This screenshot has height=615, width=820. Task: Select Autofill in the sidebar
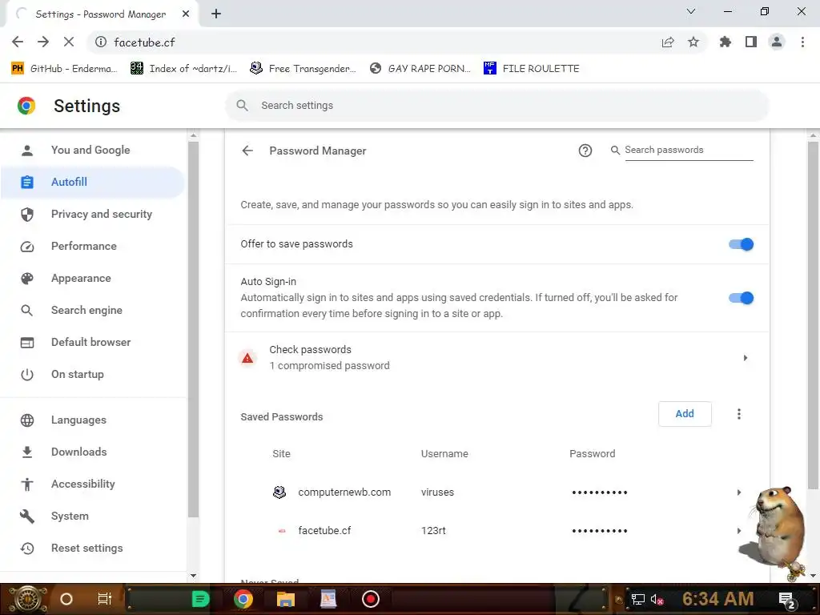[x=93, y=182]
